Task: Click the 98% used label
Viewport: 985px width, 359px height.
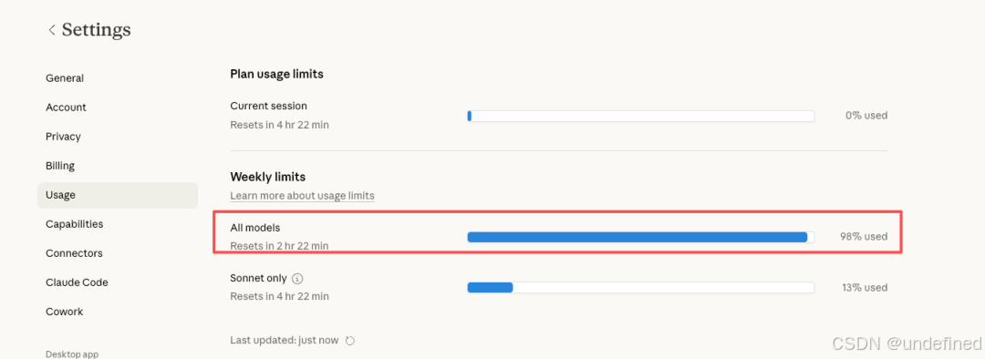Action: tap(864, 237)
